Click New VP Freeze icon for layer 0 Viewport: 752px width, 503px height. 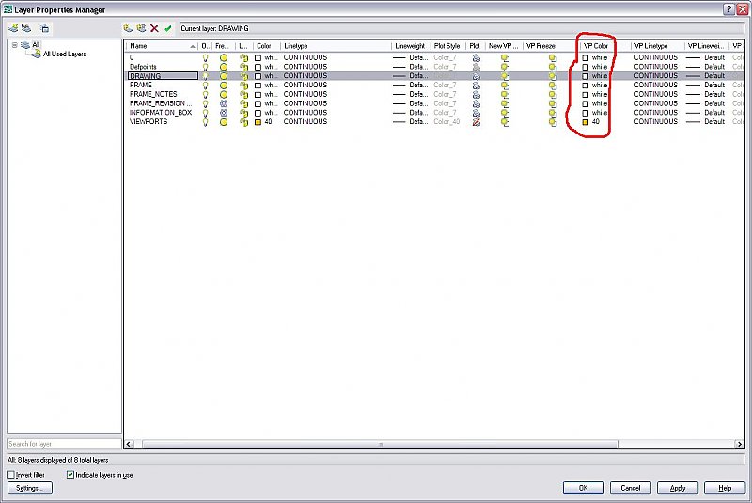pyautogui.click(x=505, y=57)
